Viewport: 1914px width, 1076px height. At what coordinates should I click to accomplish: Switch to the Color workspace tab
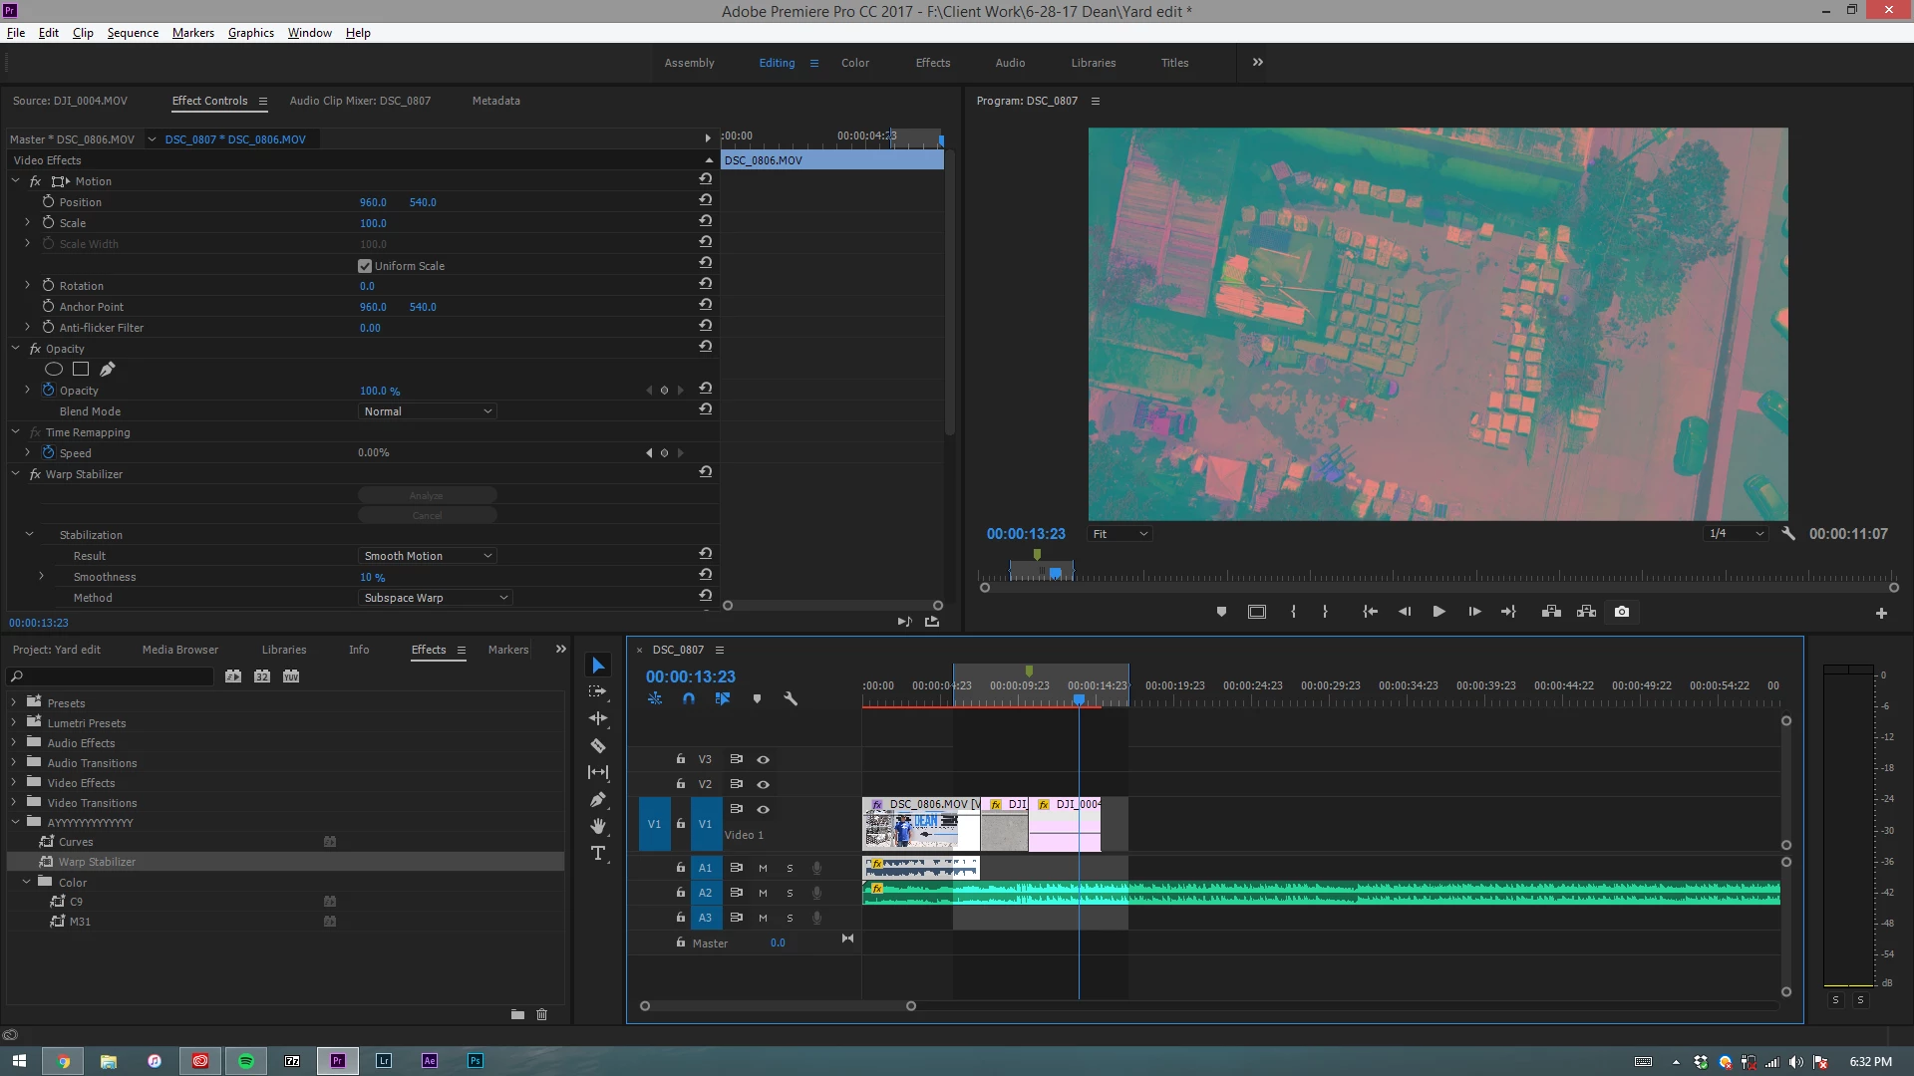point(854,63)
